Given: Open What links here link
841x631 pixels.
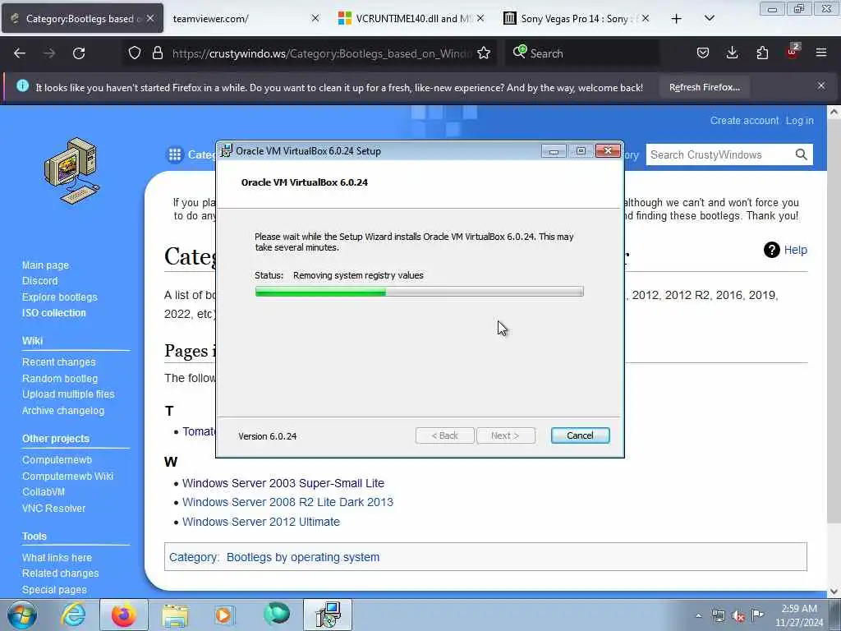Looking at the screenshot, I should tap(57, 558).
